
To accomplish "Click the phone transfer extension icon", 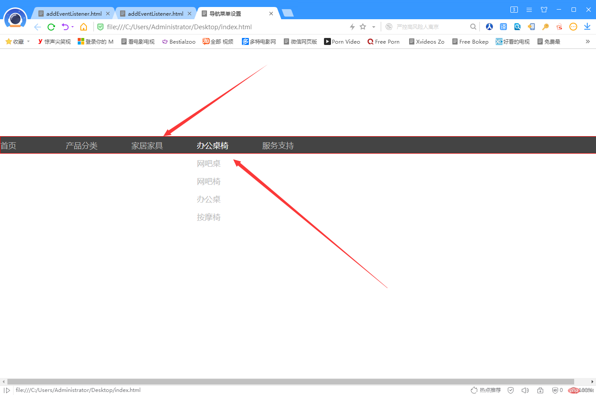I will 531,27.
